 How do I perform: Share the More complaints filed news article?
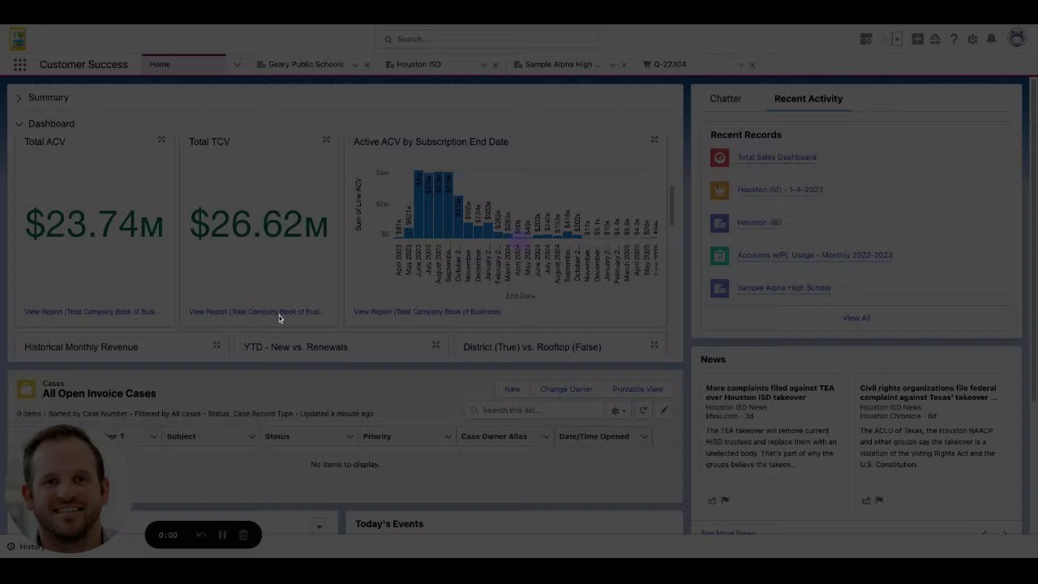tap(712, 500)
